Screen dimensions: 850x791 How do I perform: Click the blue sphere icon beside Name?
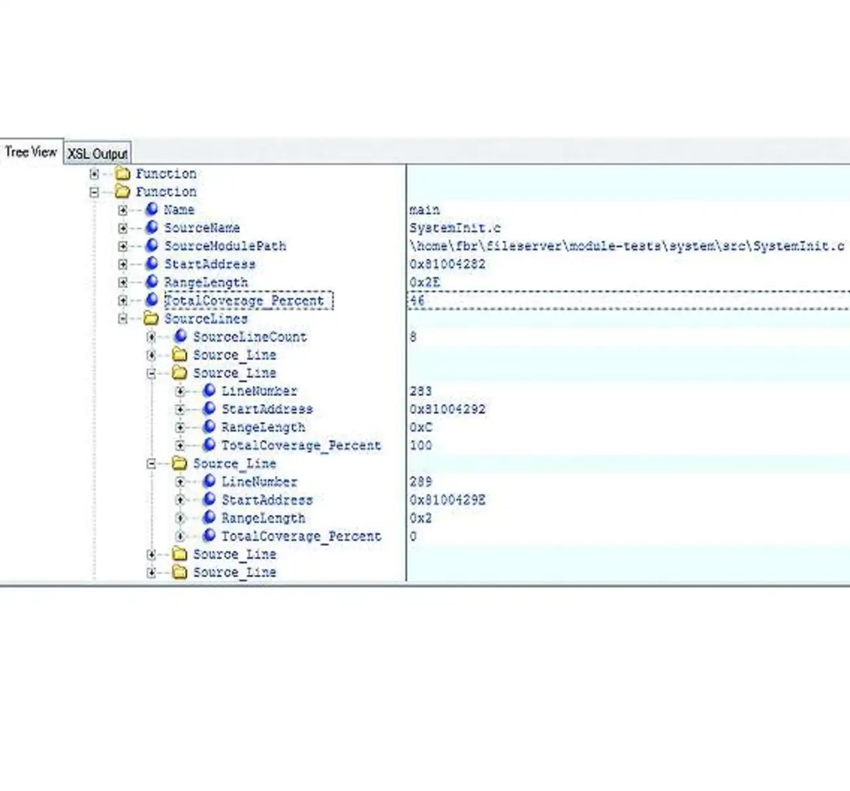click(x=152, y=209)
